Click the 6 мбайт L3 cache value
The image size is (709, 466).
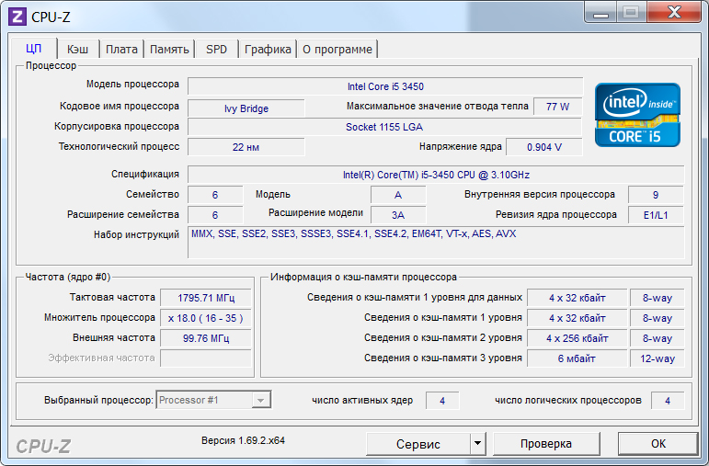[x=577, y=358]
